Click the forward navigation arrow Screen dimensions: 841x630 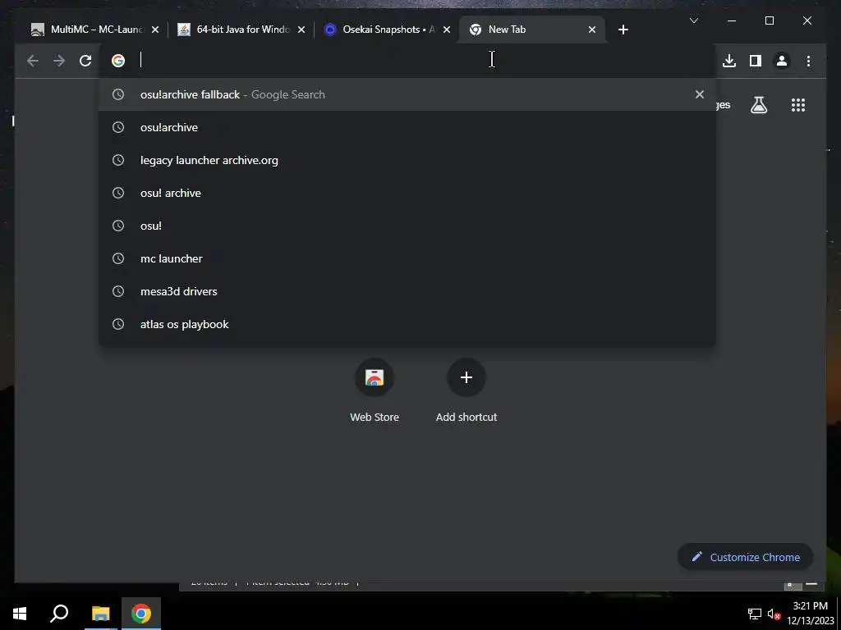click(x=59, y=61)
